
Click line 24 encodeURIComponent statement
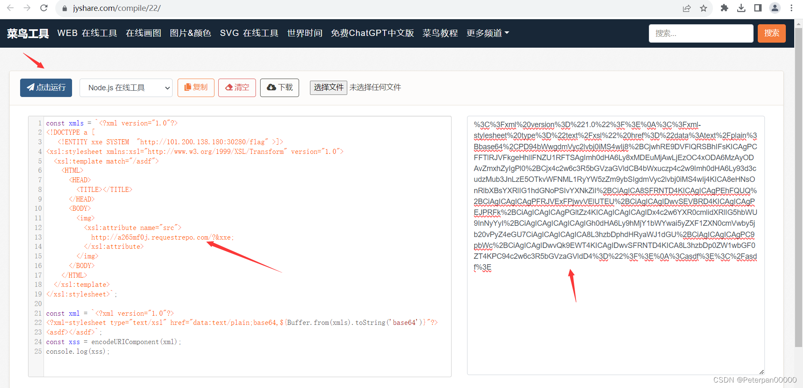(114, 342)
